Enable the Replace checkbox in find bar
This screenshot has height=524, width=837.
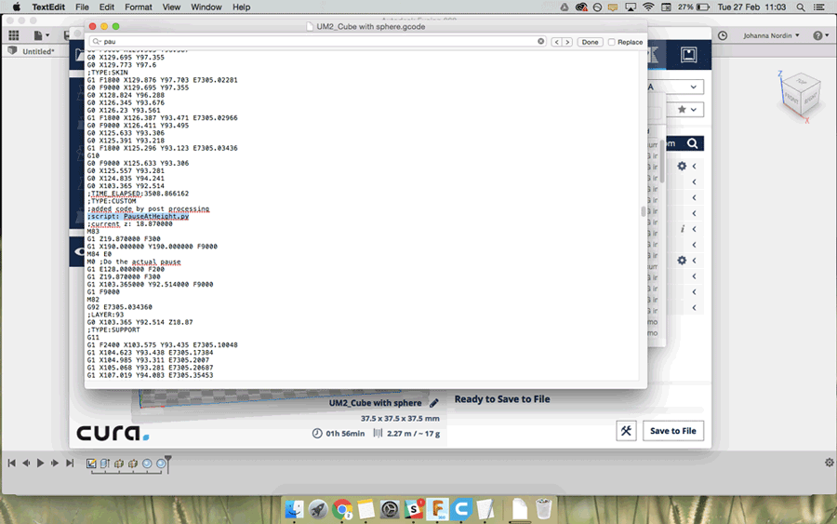612,42
